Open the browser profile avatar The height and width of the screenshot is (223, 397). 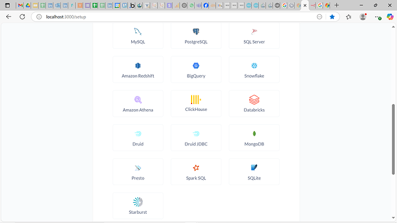click(363, 17)
